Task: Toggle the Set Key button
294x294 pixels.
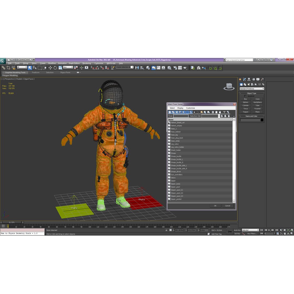Action: point(237,234)
